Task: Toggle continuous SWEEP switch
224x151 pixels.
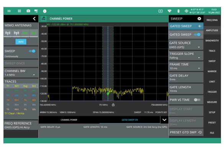Action: 32,51
